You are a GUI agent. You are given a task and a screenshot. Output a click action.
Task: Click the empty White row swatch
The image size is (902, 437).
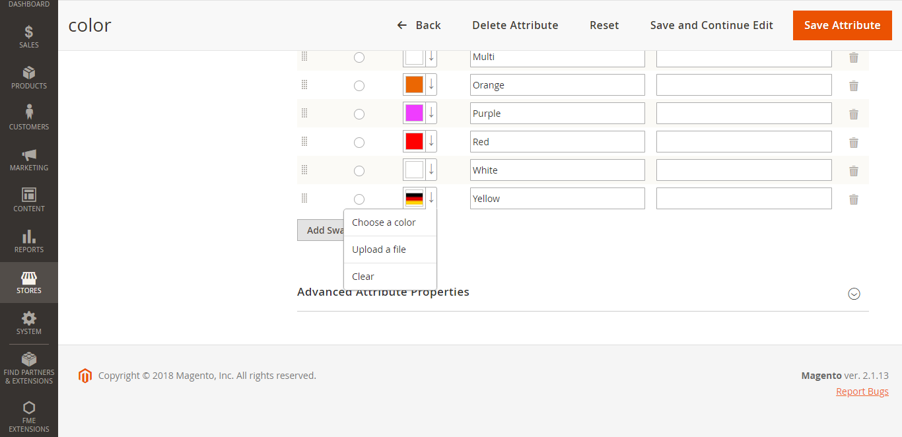pos(414,170)
